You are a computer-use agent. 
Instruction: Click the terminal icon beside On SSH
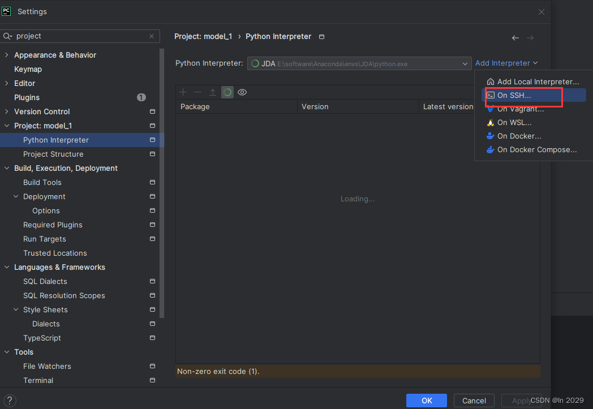tap(491, 95)
